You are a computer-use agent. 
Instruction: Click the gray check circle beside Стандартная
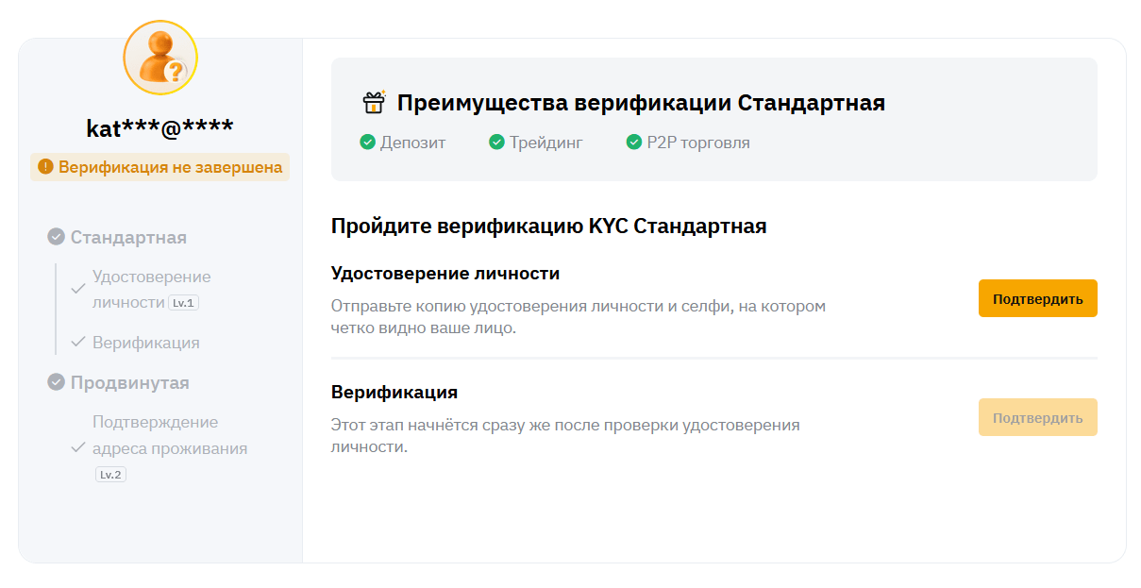click(56, 237)
